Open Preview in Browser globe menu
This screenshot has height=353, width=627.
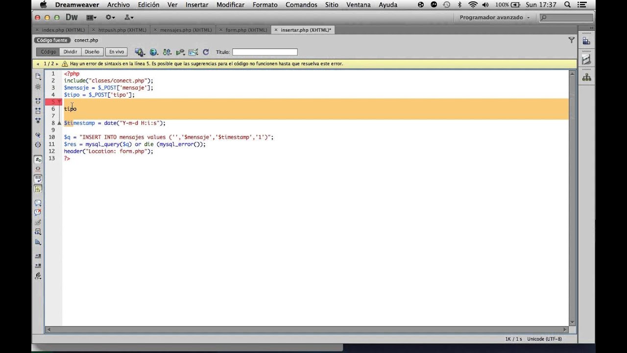(x=154, y=52)
